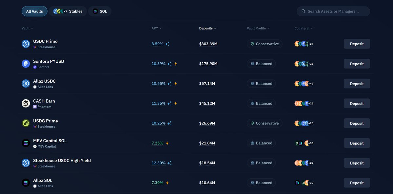
Task: Open the 11.35% APY link for CASH Earn
Action: coord(158,104)
